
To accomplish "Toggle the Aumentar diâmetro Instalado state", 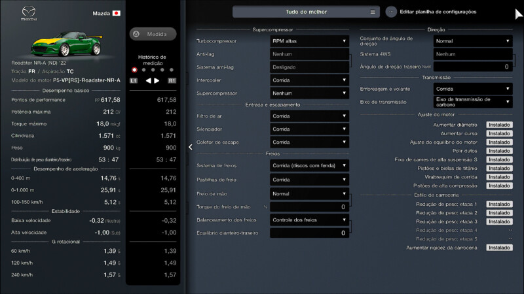I will pos(498,125).
